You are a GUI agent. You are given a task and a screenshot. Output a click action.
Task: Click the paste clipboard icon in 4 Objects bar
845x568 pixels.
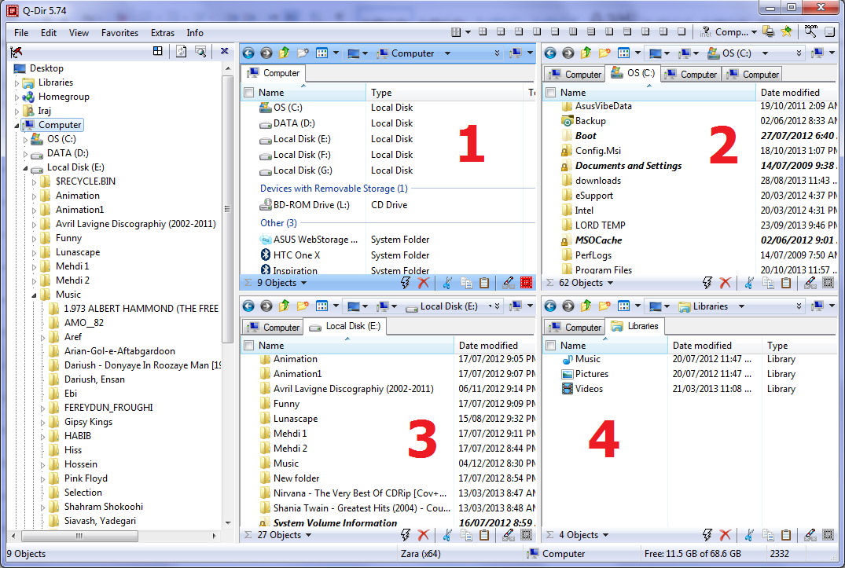(x=786, y=535)
